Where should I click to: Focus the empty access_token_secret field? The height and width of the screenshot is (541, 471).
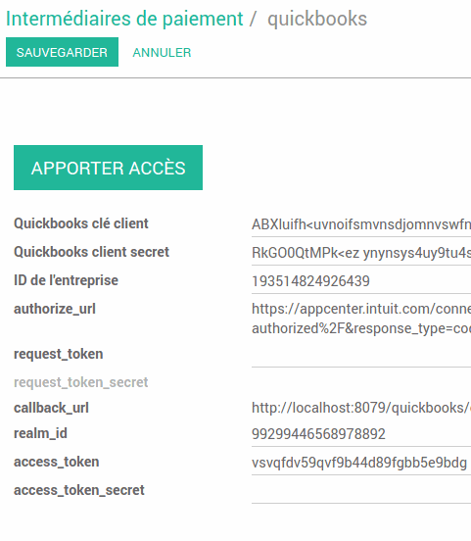coord(361,492)
